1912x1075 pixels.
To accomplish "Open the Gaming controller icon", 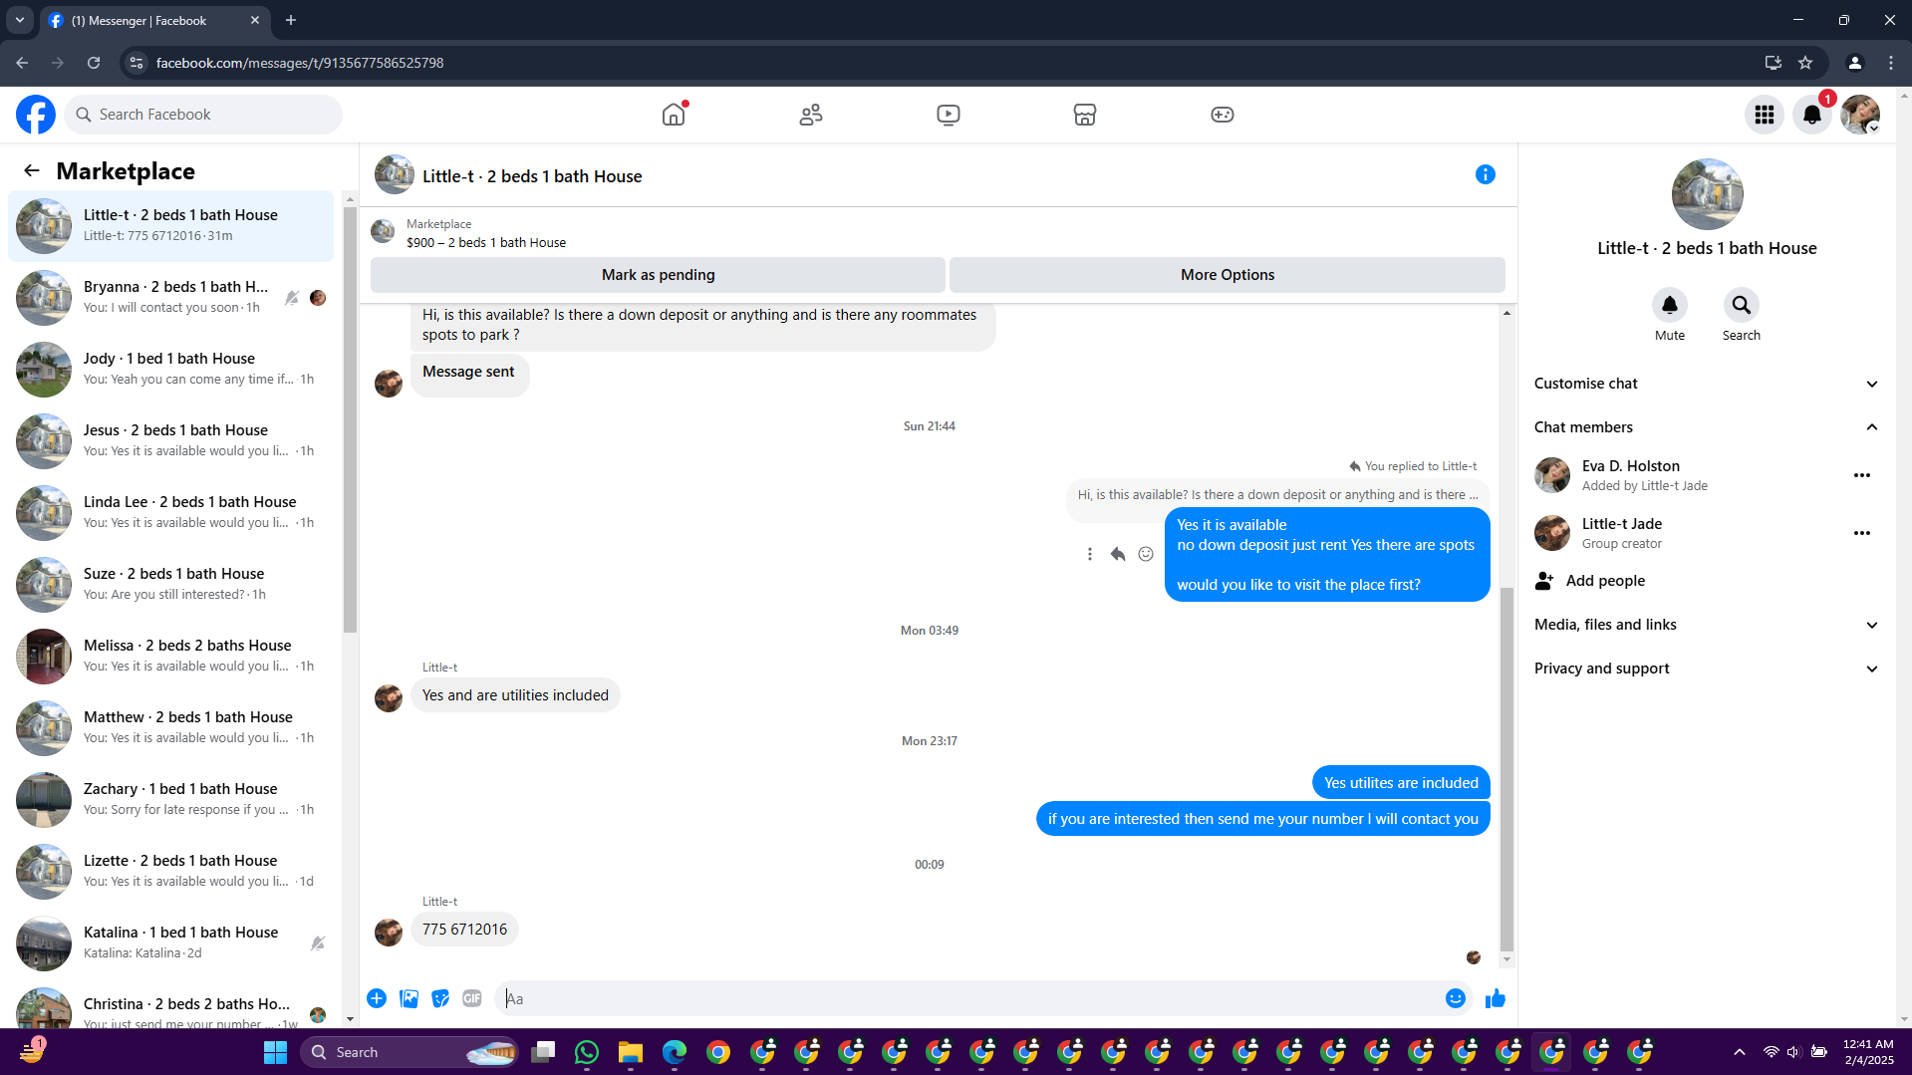I will [1223, 115].
